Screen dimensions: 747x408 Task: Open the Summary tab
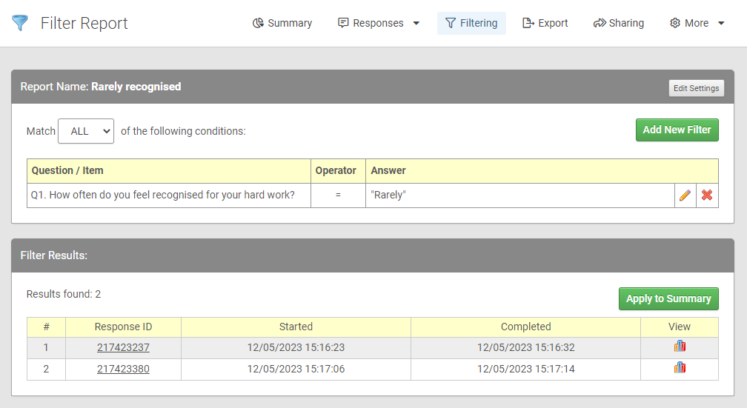coord(282,23)
